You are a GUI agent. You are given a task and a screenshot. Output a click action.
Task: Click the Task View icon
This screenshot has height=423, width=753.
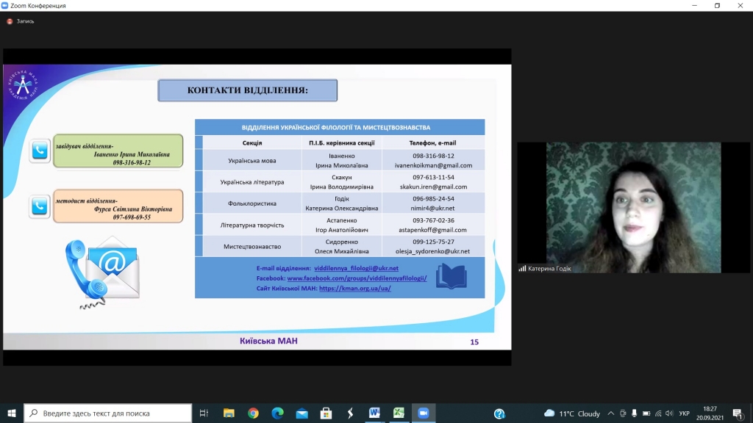click(x=204, y=413)
